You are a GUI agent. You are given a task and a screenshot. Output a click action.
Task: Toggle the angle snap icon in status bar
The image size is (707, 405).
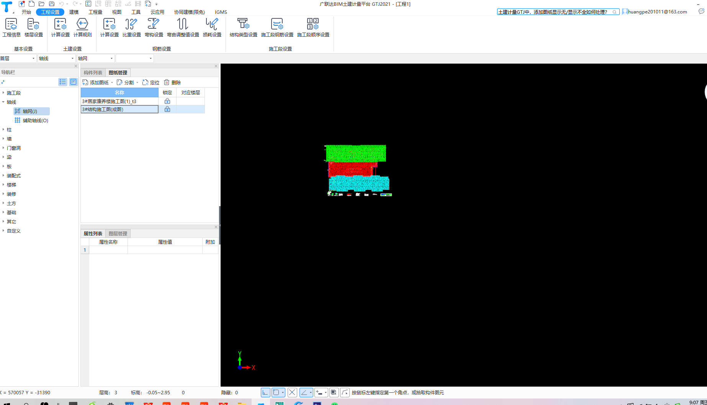tap(304, 392)
